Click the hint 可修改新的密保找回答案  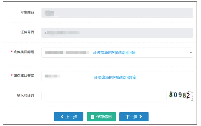pos(115,78)
